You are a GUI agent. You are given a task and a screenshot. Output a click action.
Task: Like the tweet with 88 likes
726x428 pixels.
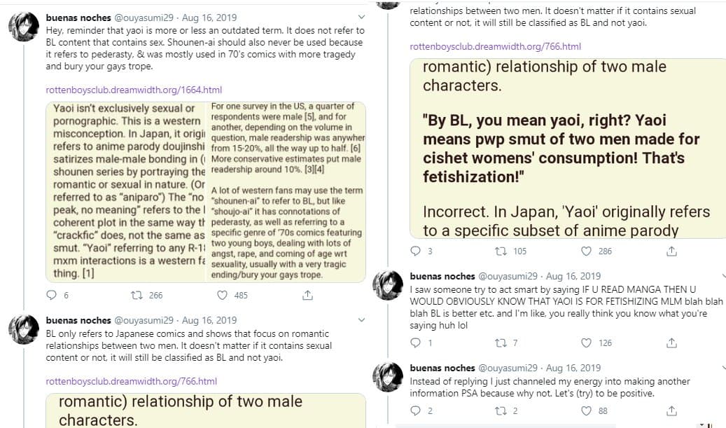coord(587,411)
